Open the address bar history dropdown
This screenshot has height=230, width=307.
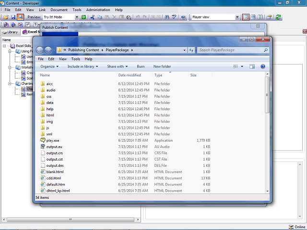(x=184, y=50)
